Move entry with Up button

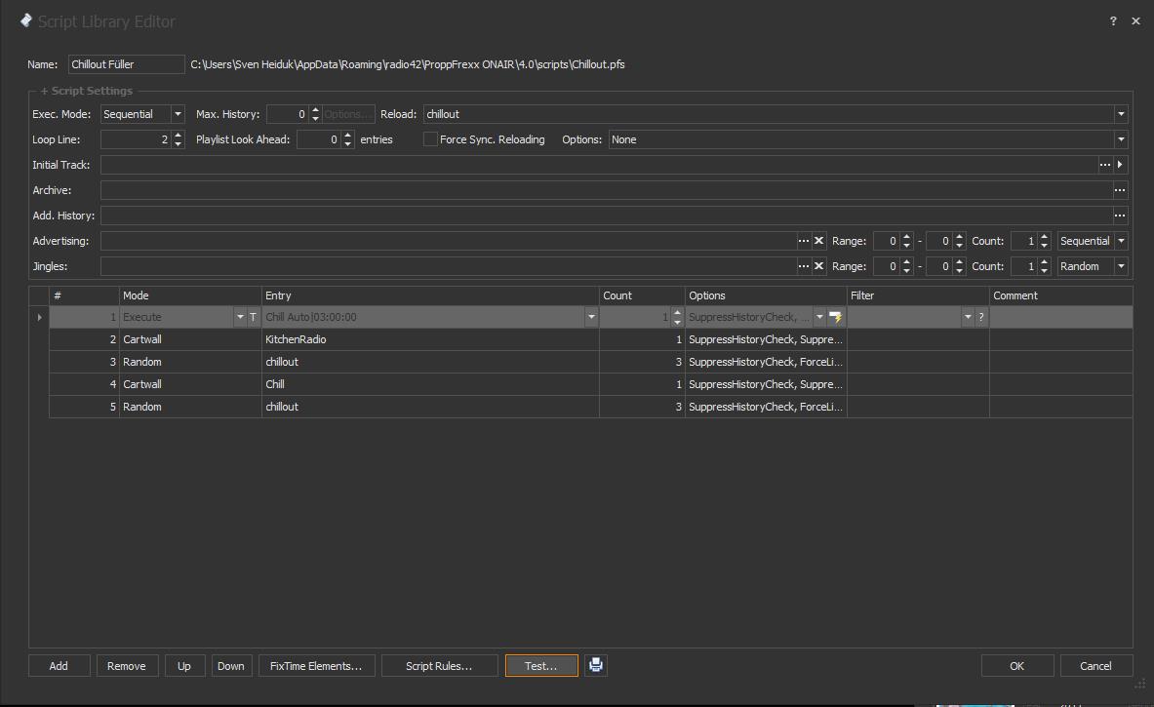[184, 666]
